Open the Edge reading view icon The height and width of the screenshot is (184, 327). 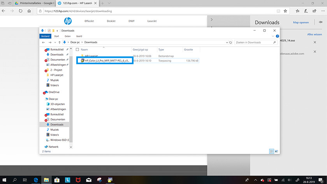[x=278, y=11]
